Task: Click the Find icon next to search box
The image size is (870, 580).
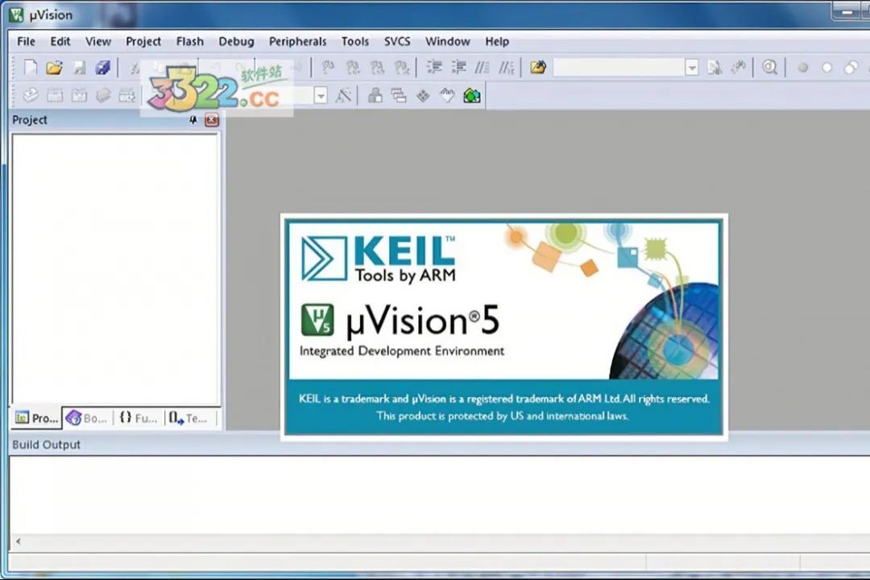Action: tap(715, 68)
